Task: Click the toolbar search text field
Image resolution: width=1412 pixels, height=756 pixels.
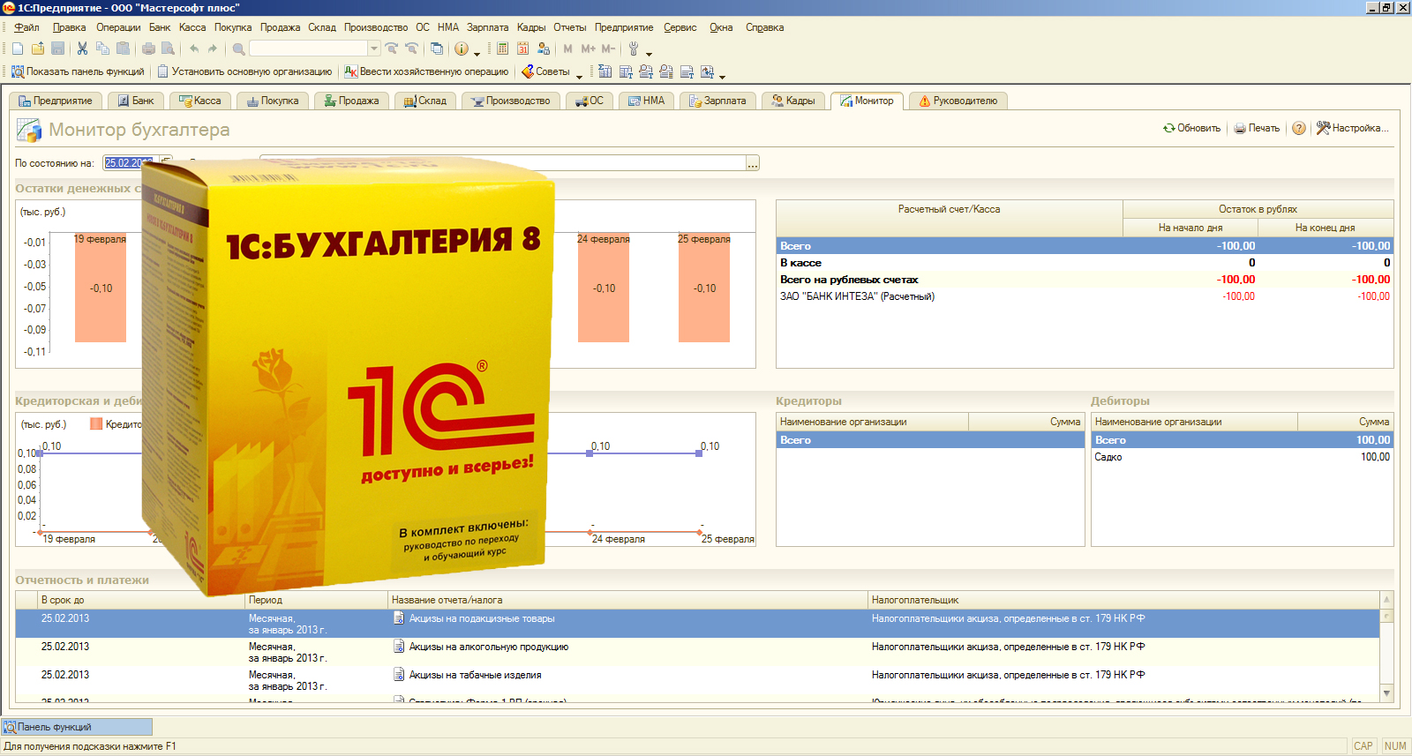Action: pyautogui.click(x=308, y=49)
